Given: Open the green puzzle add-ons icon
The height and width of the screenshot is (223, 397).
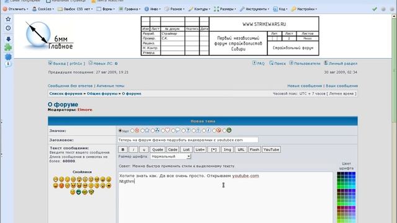Looking at the screenshot, I should 8,47.
